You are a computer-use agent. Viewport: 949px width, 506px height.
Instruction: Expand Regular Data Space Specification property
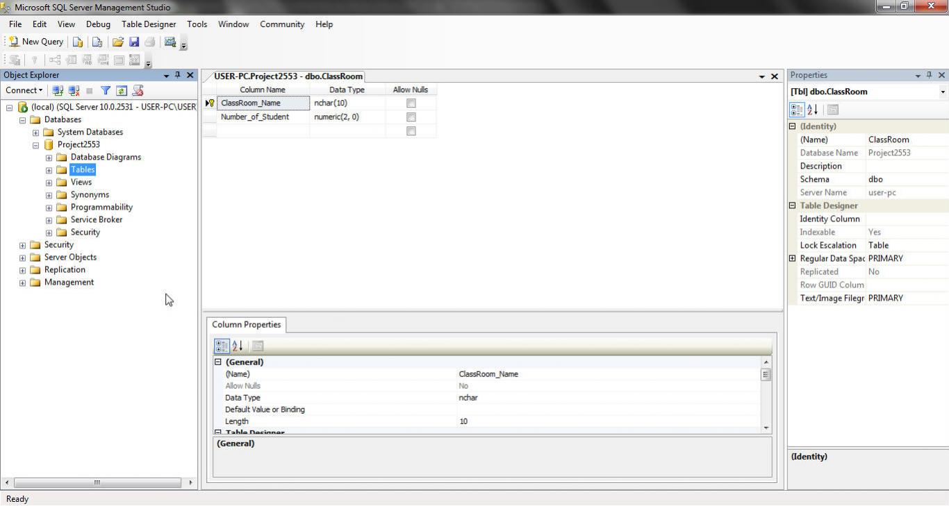point(792,258)
